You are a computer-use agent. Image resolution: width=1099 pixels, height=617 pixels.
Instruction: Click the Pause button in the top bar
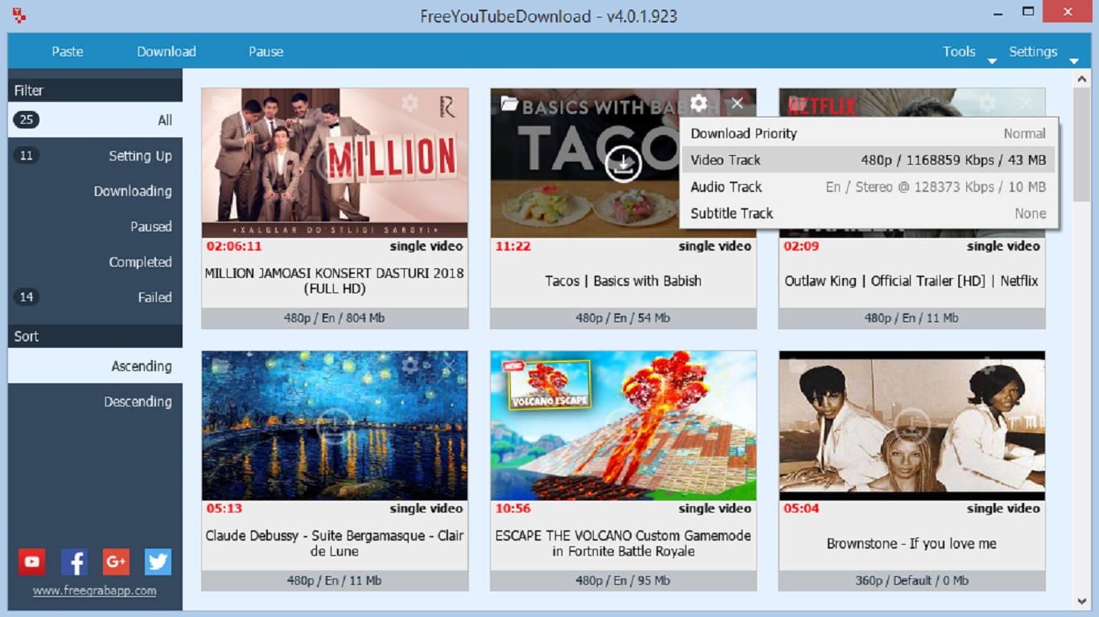(x=266, y=51)
